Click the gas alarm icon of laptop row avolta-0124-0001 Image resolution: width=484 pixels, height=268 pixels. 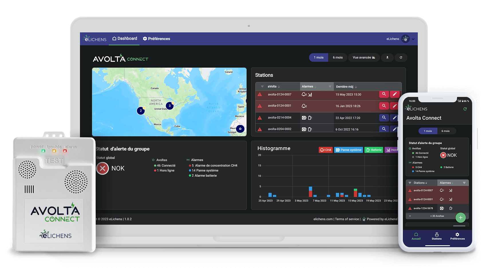pyautogui.click(x=304, y=106)
